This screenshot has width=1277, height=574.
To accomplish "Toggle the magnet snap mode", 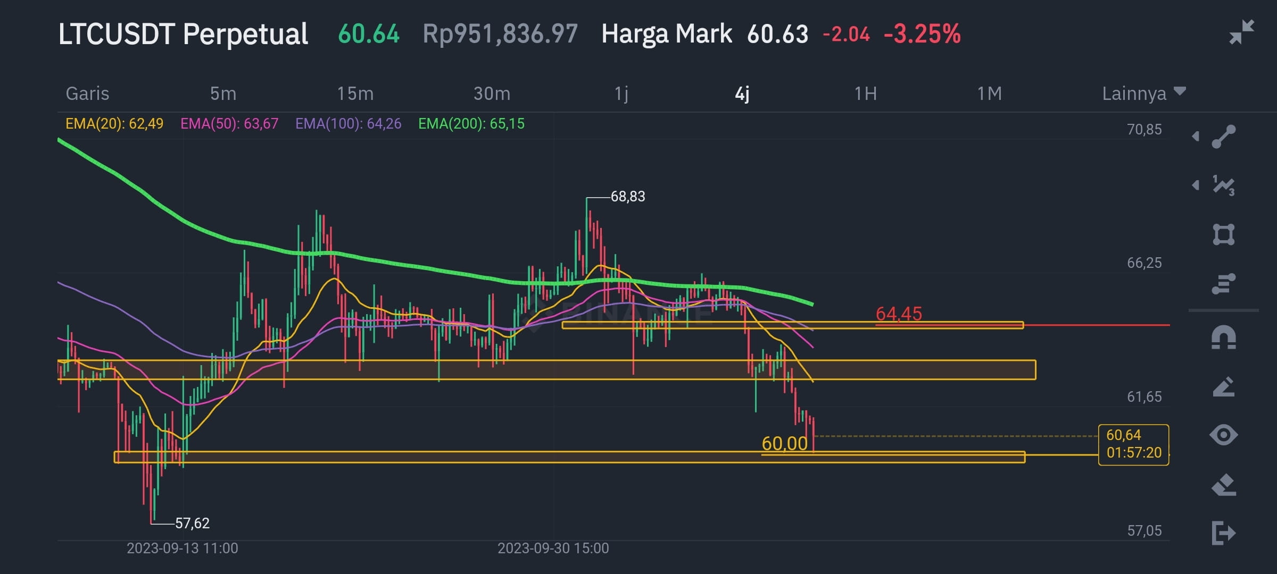I will click(x=1223, y=337).
